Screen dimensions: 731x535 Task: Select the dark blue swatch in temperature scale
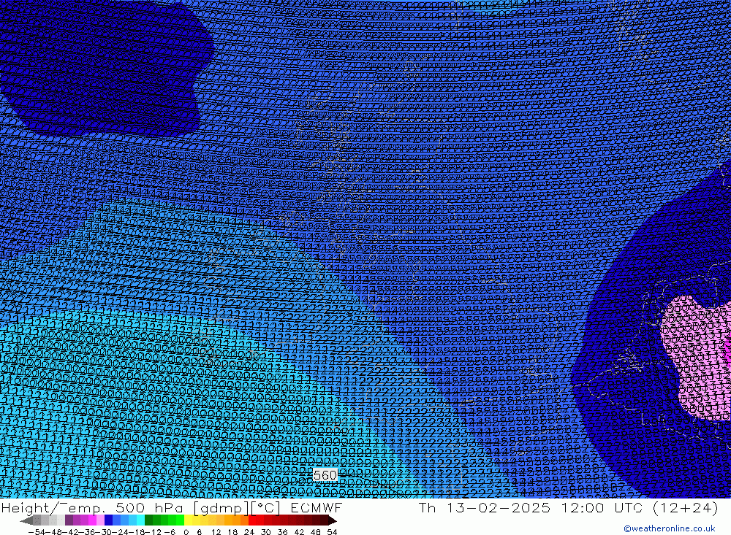point(108,520)
